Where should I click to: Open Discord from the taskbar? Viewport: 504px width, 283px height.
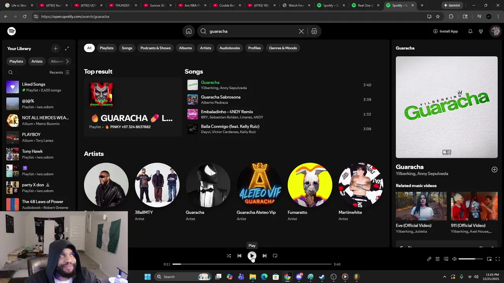pos(299,277)
